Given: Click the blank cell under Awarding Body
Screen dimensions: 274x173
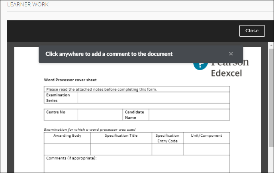Looking at the screenshot, I should (x=67, y=149).
